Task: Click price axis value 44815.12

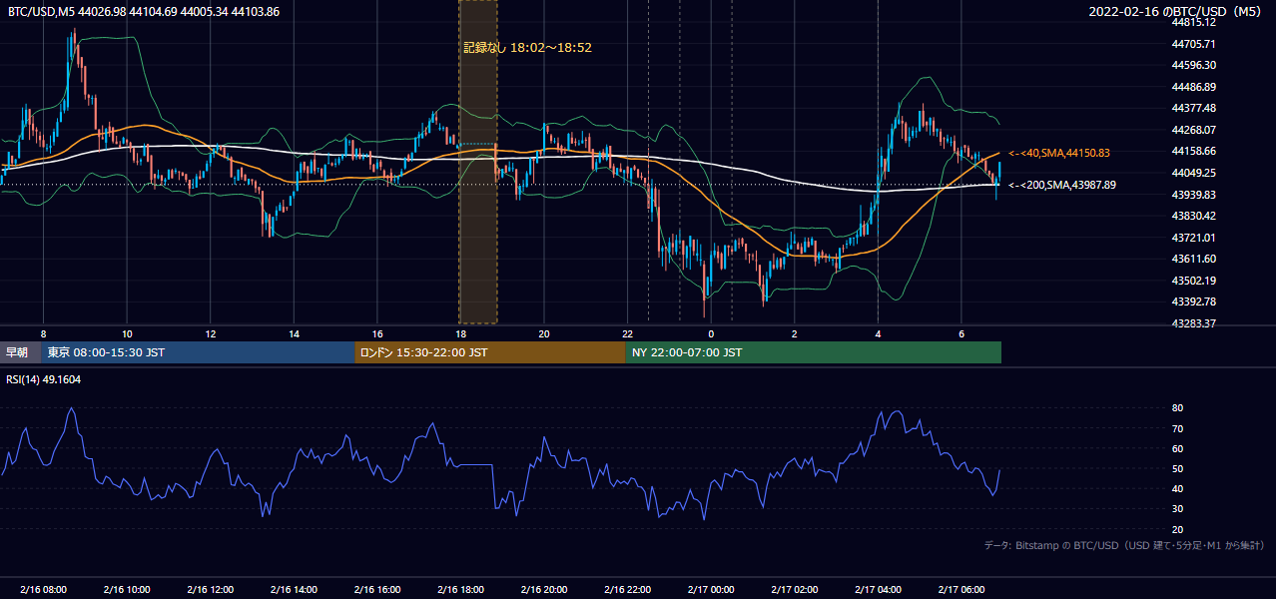Action: tap(1194, 22)
